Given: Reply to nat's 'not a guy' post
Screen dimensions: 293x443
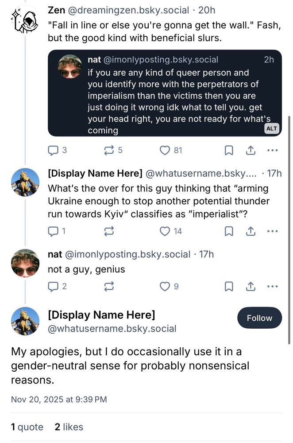Looking at the screenshot, I should (53, 287).
